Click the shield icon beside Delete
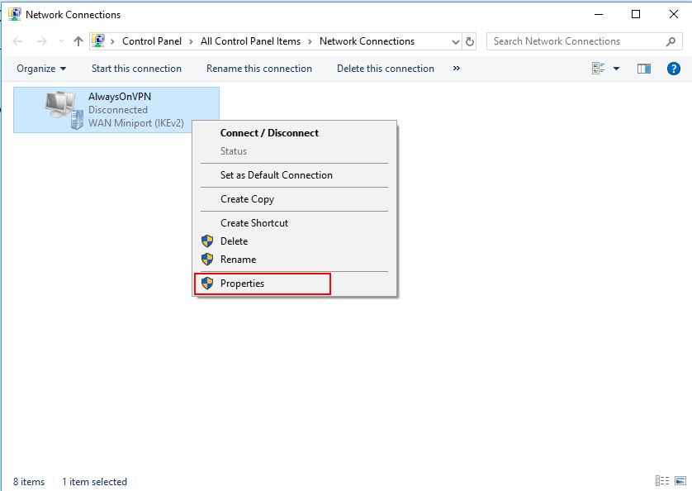Viewport: 692px width, 491px height. pyautogui.click(x=207, y=241)
